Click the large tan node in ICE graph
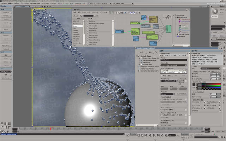The image size is (226, 141). pyautogui.click(x=153, y=19)
